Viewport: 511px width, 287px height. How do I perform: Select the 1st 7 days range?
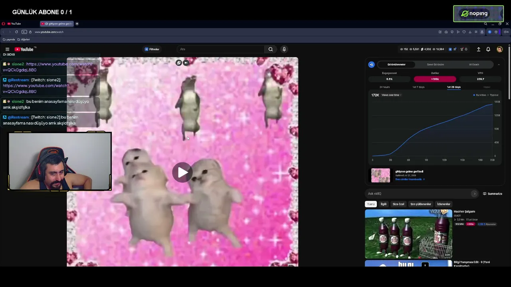coord(418,87)
